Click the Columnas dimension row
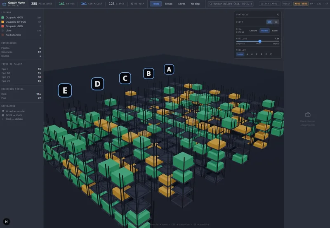This screenshot has width=330, height=228. click(x=21, y=52)
